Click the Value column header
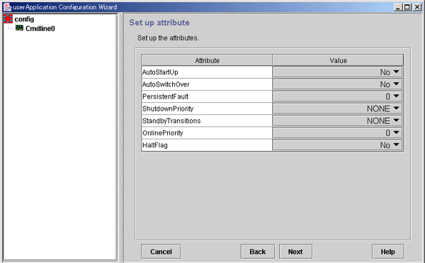The width and height of the screenshot is (425, 263). 338,60
